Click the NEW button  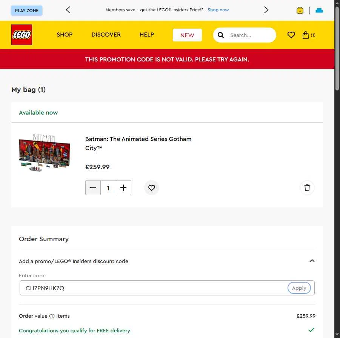pos(187,35)
